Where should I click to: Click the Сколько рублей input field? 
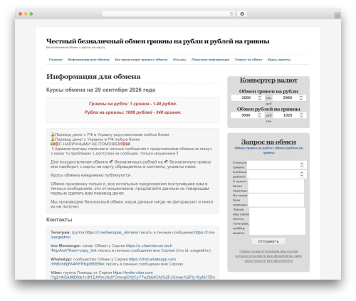(277, 174)
